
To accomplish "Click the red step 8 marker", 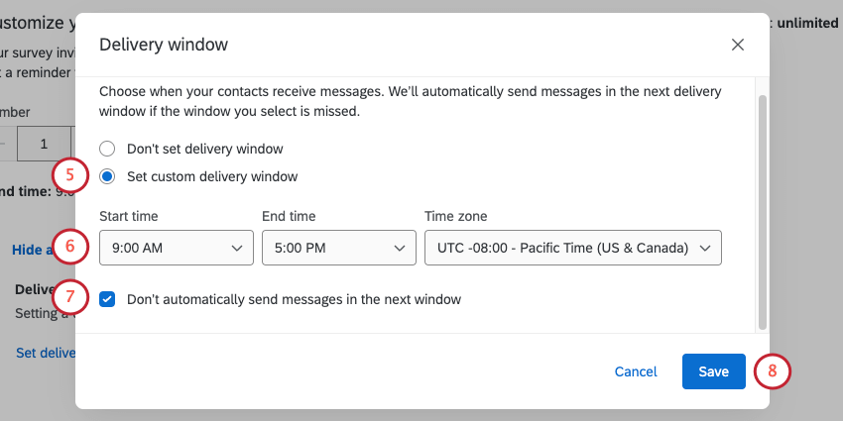I will pyautogui.click(x=772, y=371).
